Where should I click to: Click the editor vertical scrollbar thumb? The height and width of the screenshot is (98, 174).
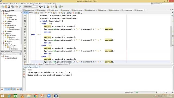pos(171,36)
